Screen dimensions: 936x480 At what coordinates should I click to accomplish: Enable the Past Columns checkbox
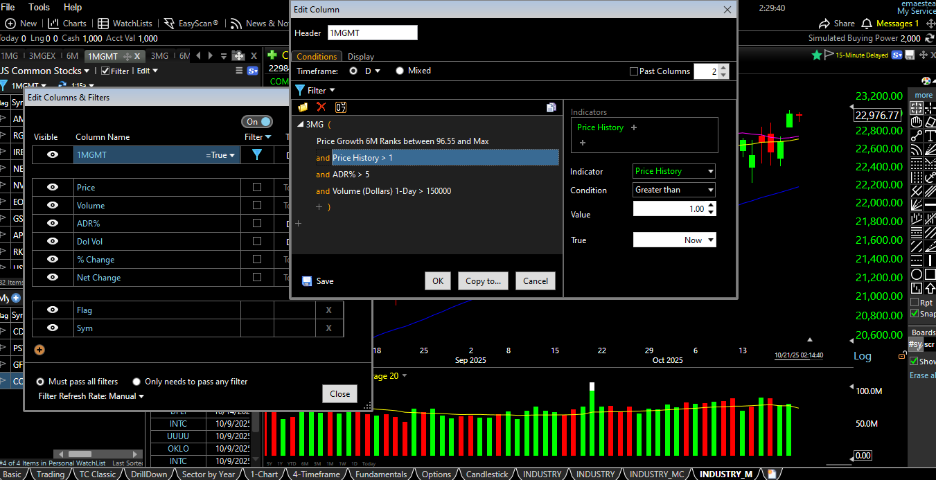[x=634, y=71]
